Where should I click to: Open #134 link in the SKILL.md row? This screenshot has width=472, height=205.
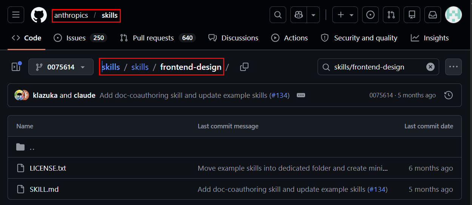pyautogui.click(x=378, y=189)
